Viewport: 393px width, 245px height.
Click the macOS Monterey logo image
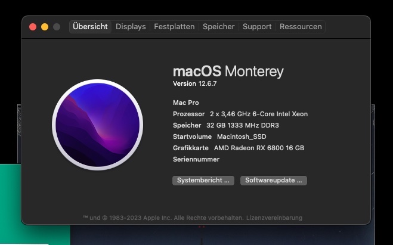97,125
